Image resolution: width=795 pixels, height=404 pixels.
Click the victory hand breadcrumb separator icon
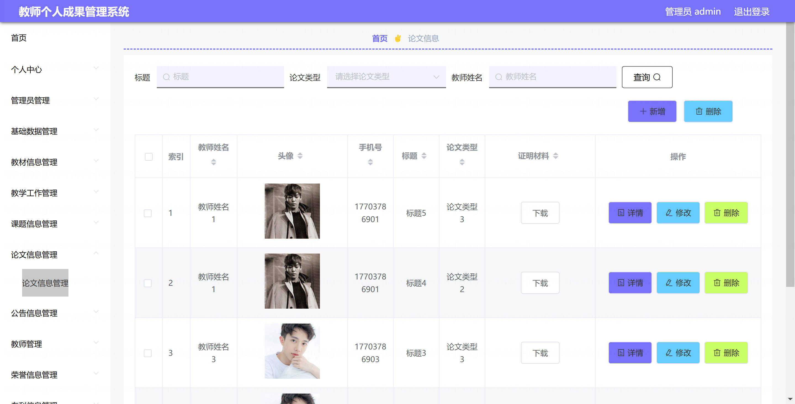tap(397, 39)
